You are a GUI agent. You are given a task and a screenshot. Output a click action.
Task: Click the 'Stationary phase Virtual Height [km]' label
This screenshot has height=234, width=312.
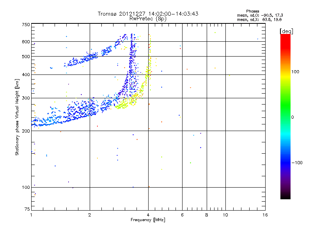pos(17,117)
